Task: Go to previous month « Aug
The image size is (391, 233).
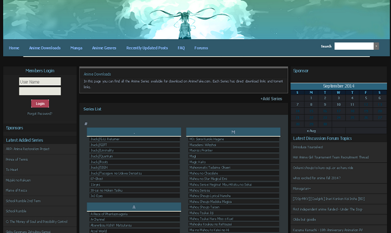Action: click(x=311, y=131)
